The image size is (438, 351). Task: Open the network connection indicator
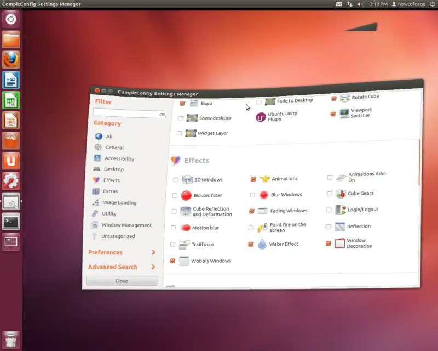point(350,4)
